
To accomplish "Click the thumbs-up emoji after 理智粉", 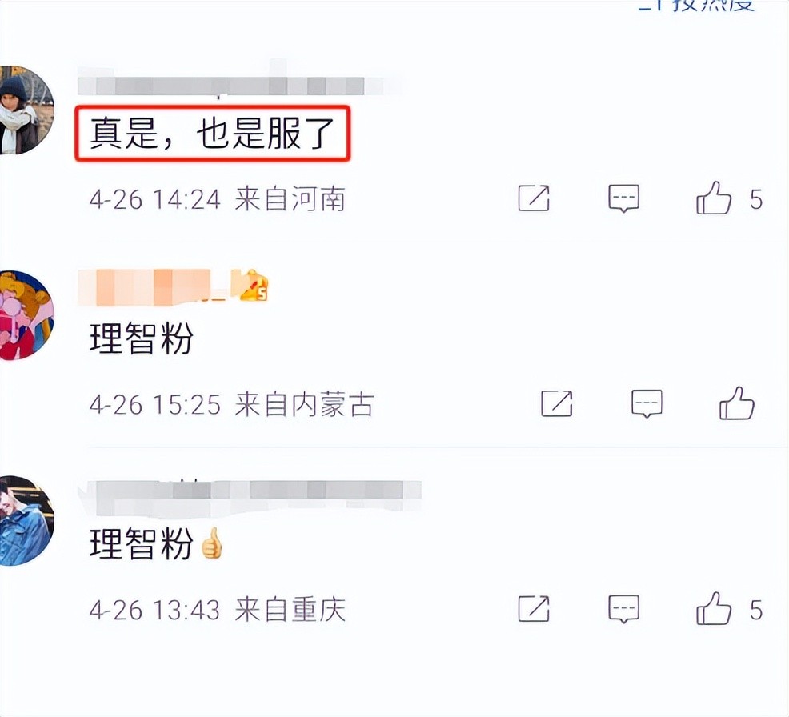I will (x=211, y=543).
